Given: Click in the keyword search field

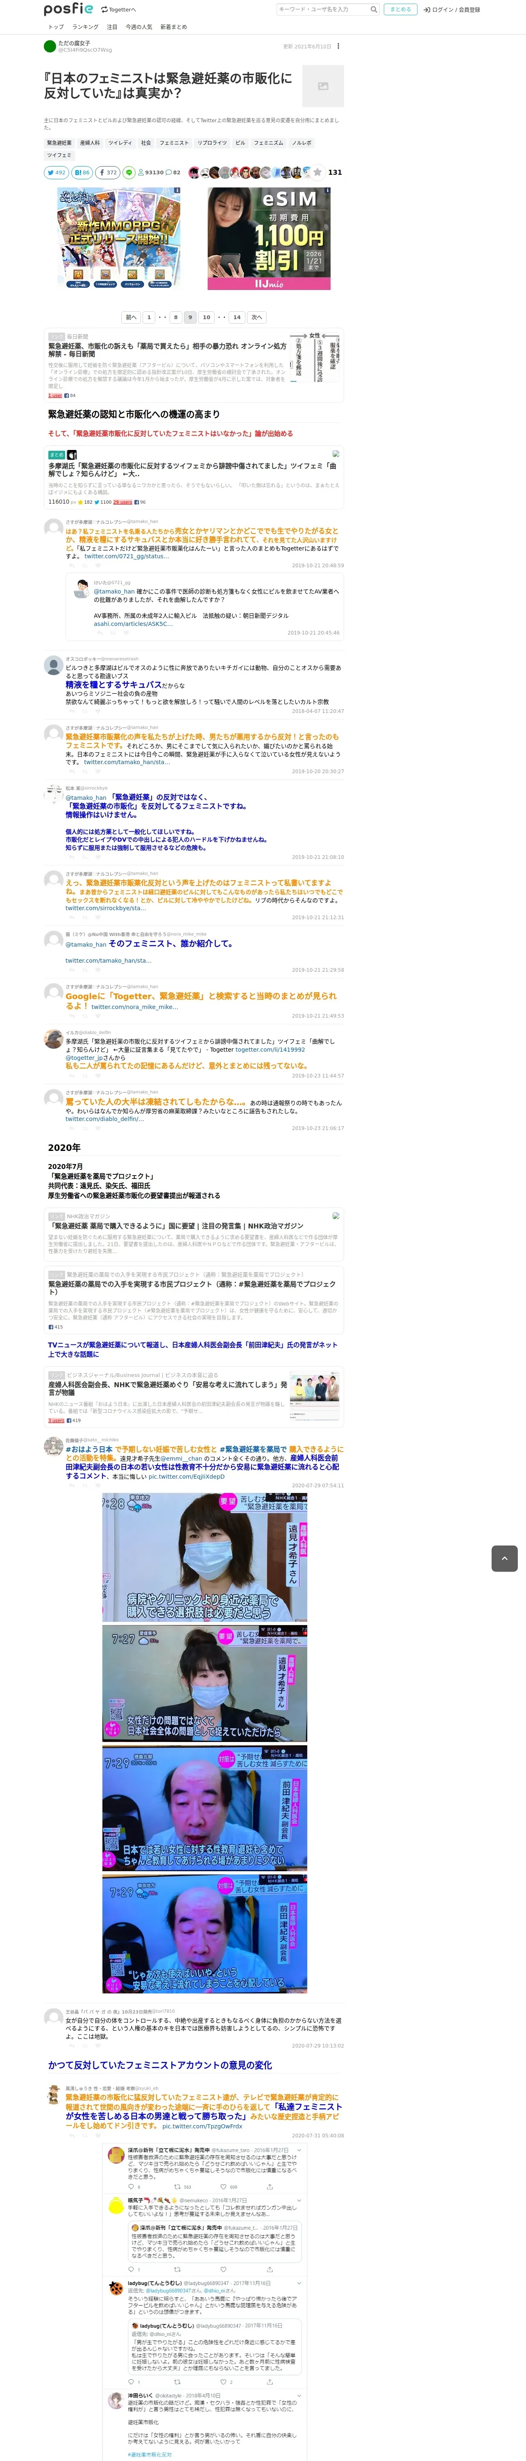Looking at the screenshot, I should (324, 9).
